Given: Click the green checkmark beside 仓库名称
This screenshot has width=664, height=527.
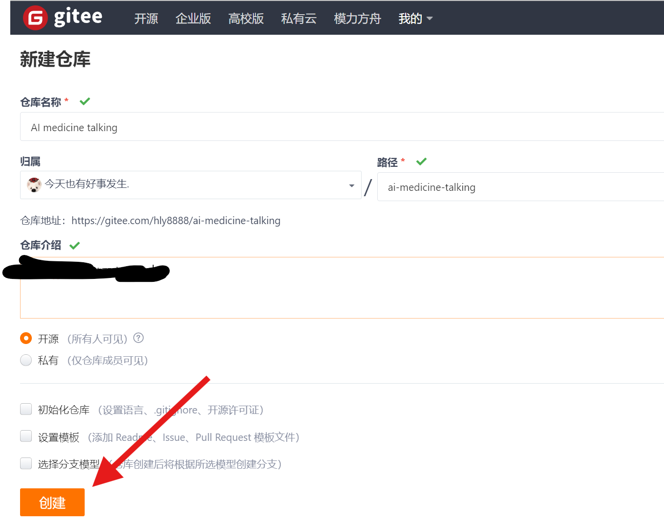Looking at the screenshot, I should pos(84,101).
